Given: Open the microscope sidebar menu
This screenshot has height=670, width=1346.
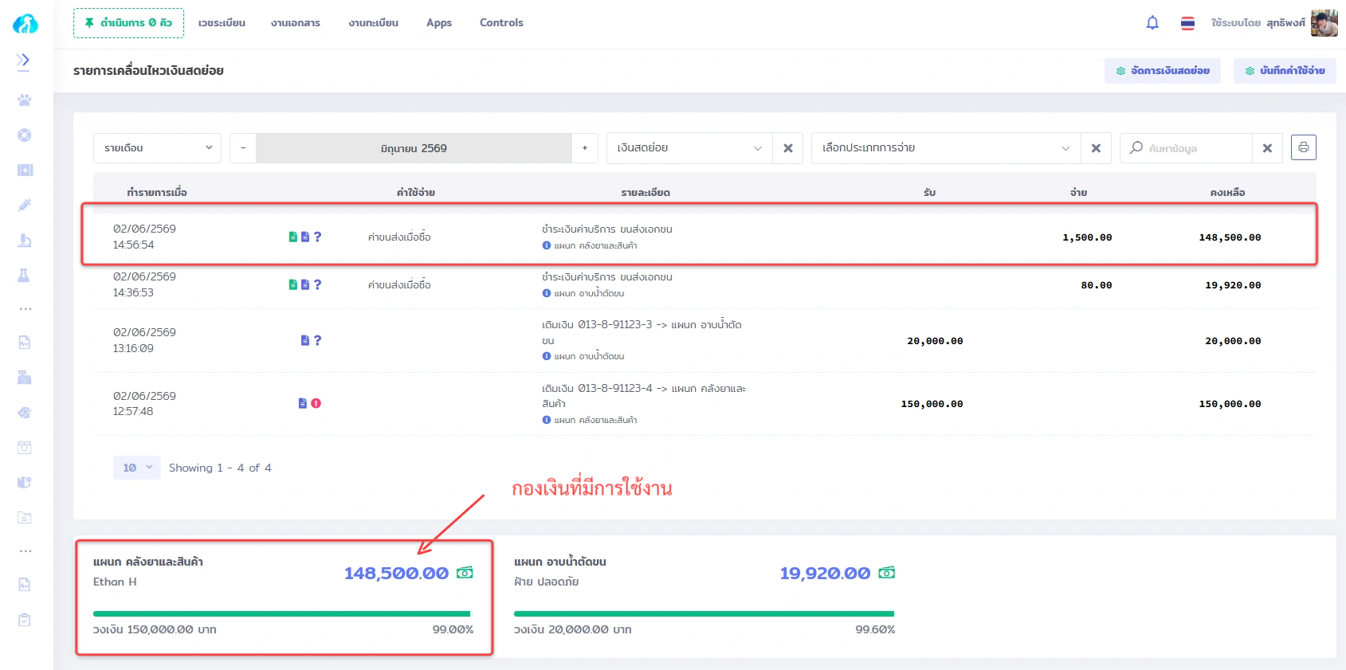Looking at the screenshot, I should click(25, 240).
